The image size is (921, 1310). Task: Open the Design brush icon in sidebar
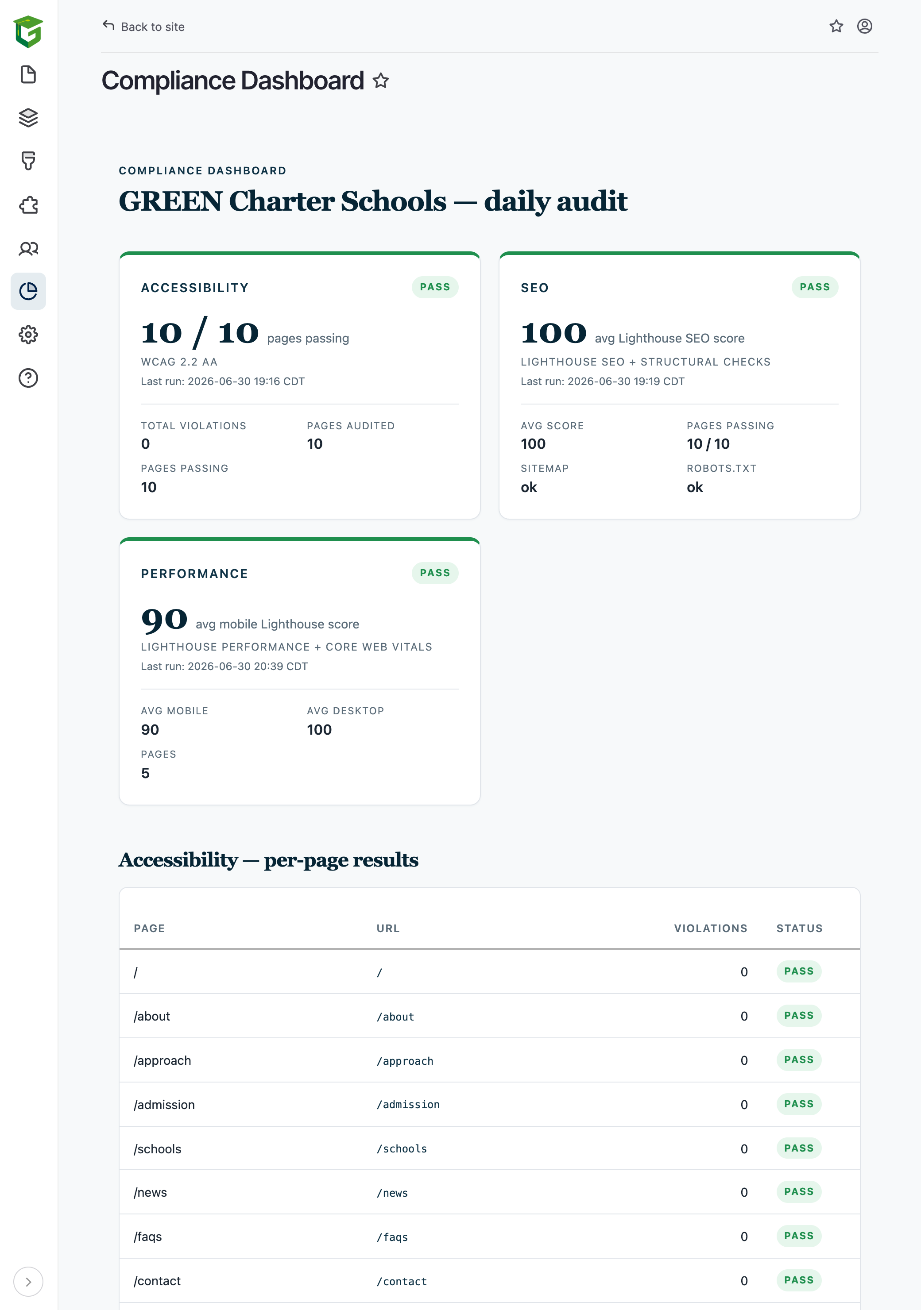(28, 161)
